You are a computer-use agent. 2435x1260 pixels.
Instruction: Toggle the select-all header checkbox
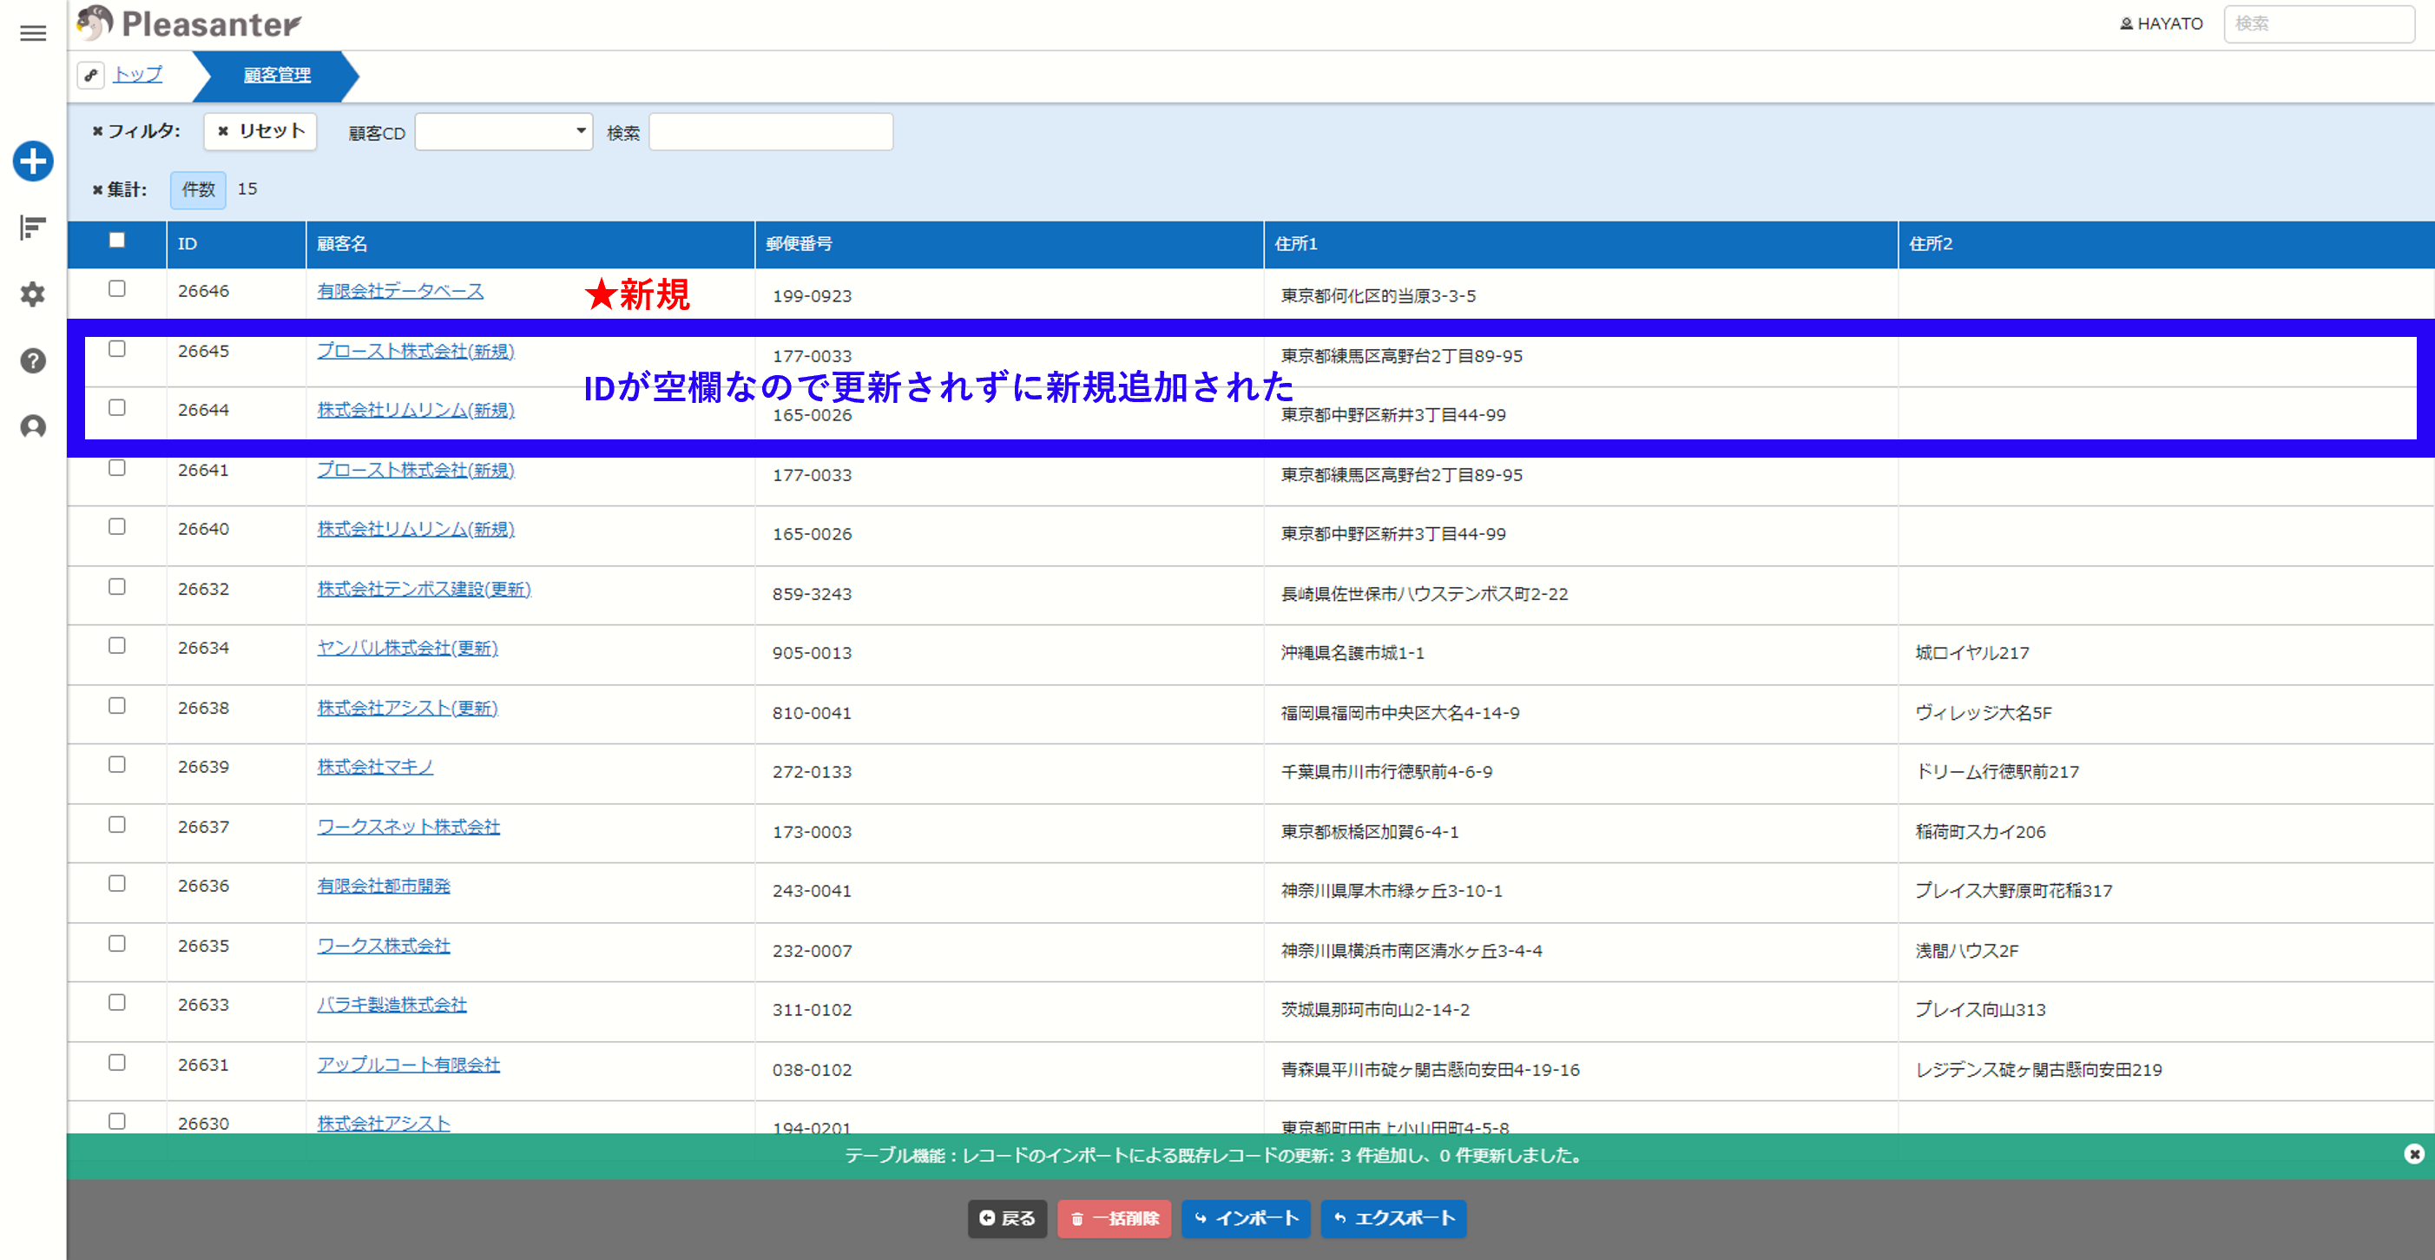117,240
